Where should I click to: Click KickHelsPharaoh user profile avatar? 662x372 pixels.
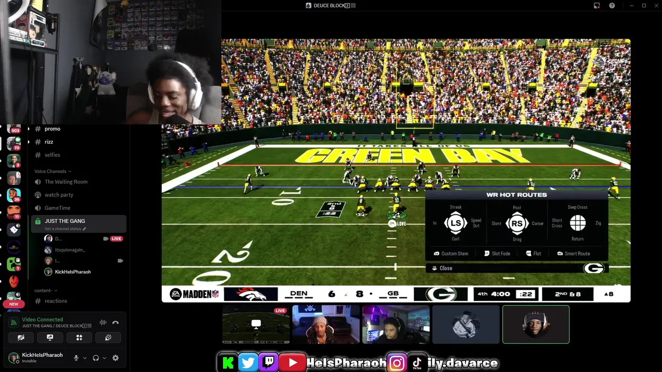pos(14,358)
